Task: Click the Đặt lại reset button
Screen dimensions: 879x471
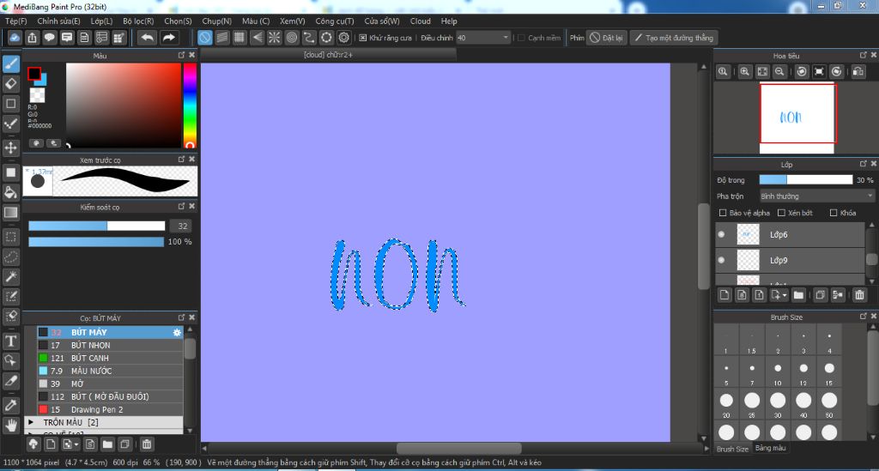Action: coord(606,38)
